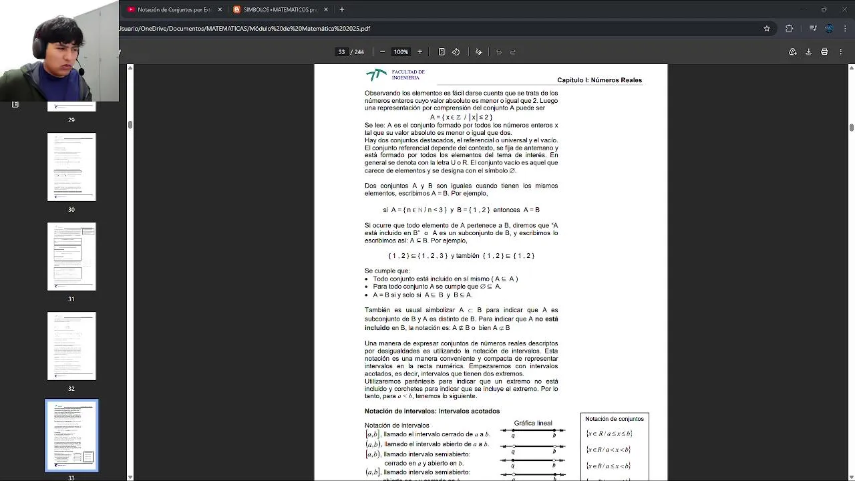The image size is (855, 481).
Task: Open PDF viewer more actions menu
Action: 840,52
